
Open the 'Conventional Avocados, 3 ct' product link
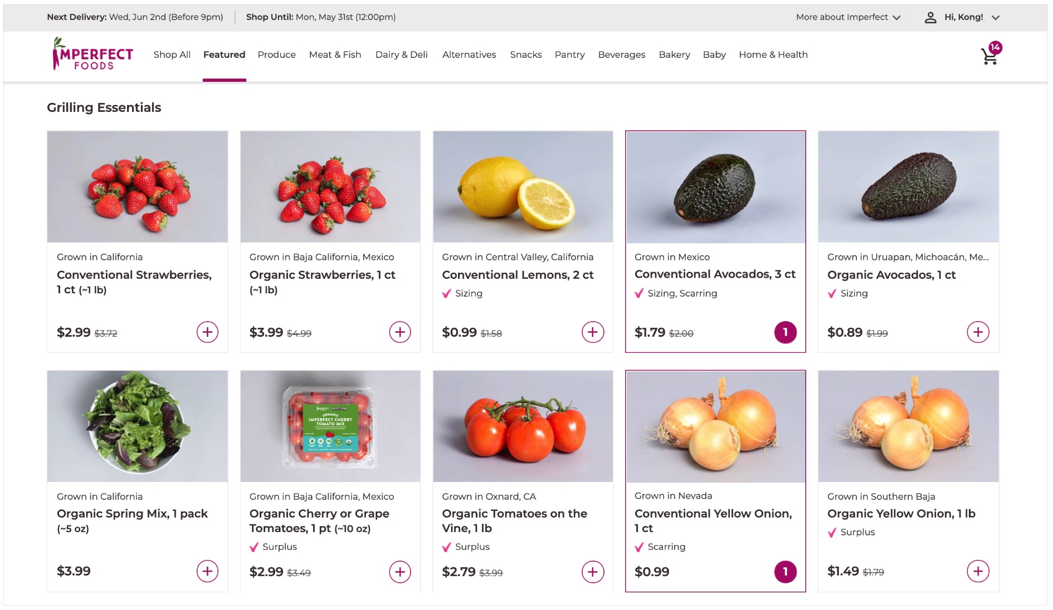pos(715,274)
